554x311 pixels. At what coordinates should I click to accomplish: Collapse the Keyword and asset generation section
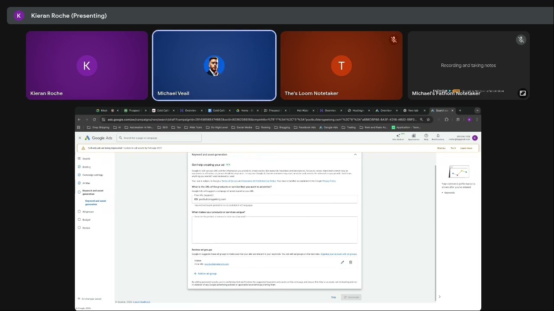pyautogui.click(x=355, y=155)
